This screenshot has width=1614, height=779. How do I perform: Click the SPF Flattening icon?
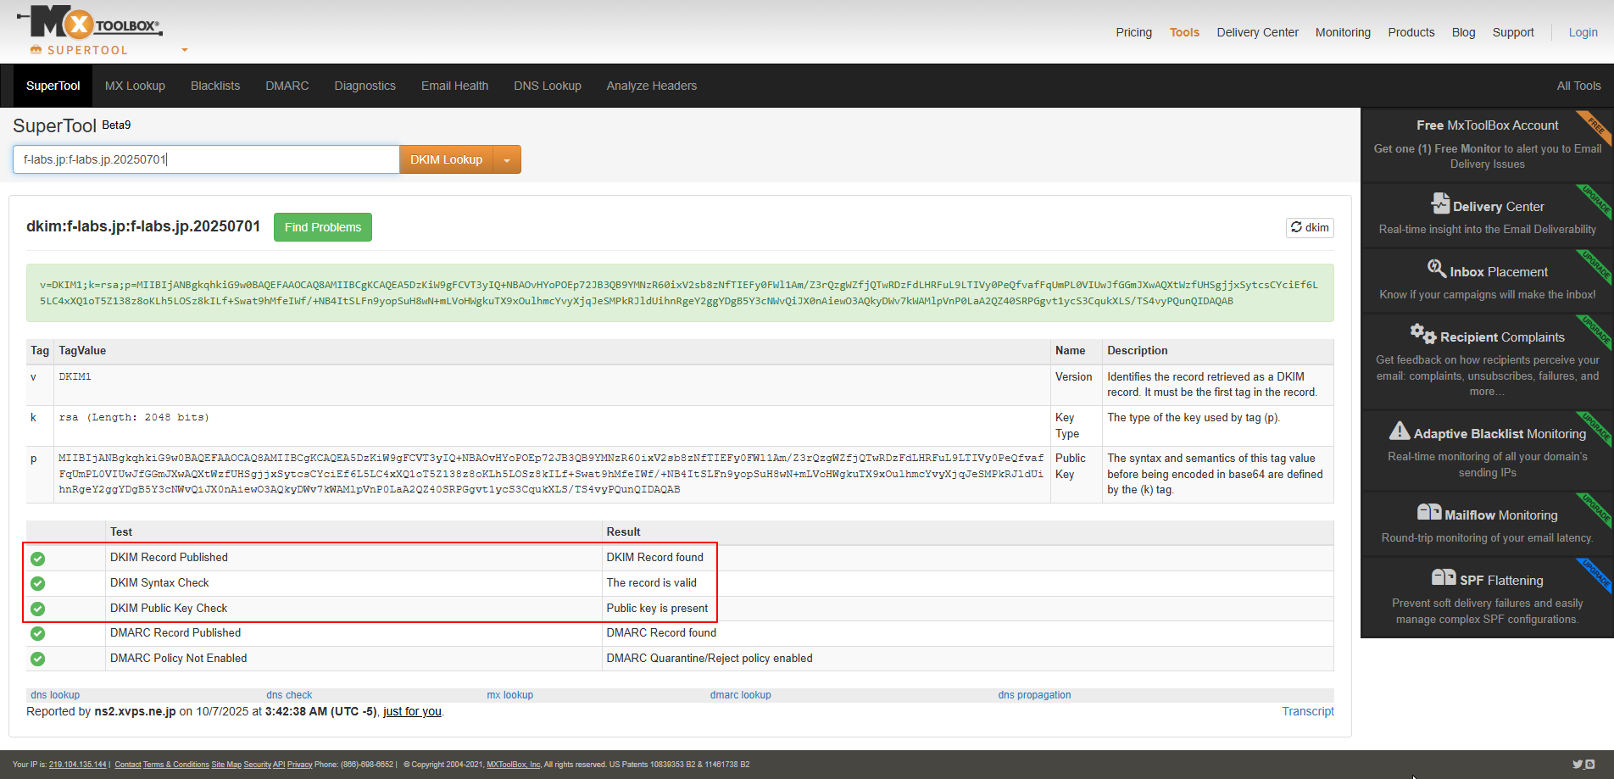click(1443, 578)
